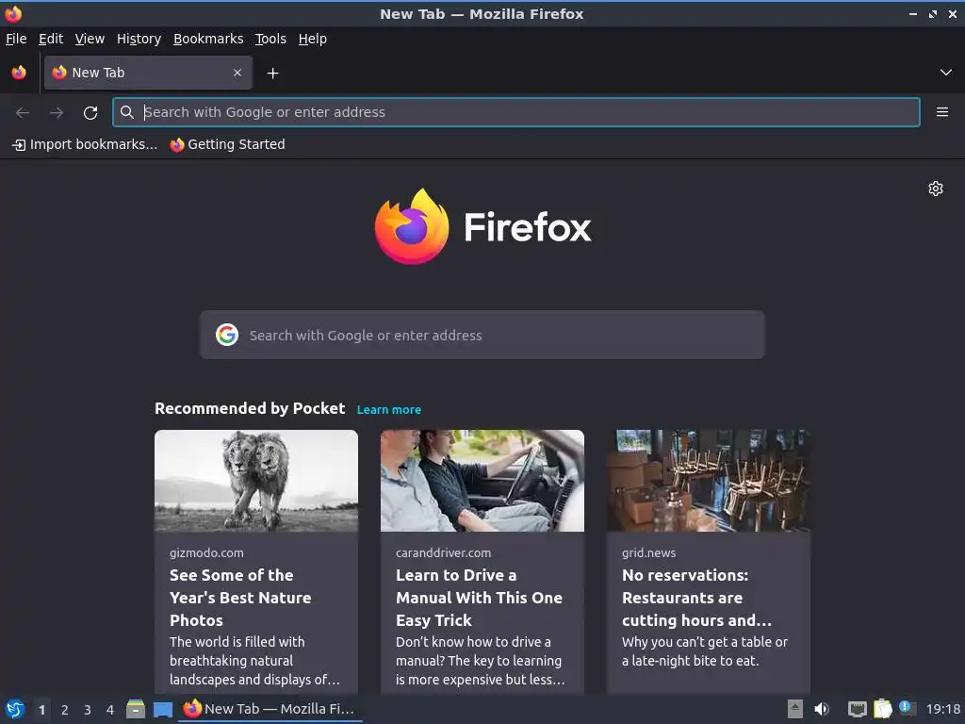Switch to workspace 2 in taskbar
The image size is (965, 724).
tap(65, 710)
